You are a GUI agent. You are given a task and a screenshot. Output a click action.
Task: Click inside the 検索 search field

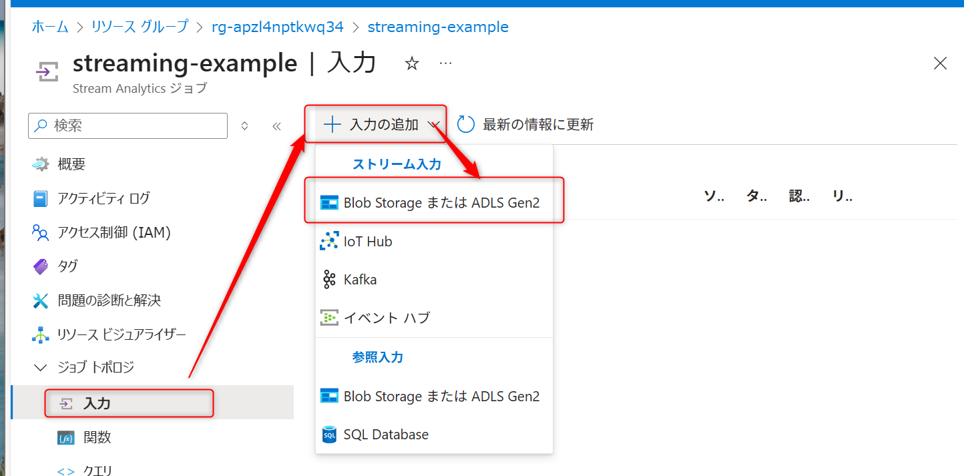(127, 126)
